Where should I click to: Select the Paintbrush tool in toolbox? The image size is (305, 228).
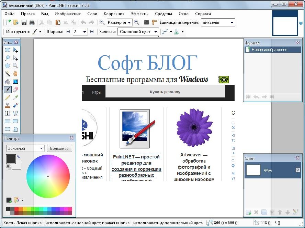click(x=8, y=90)
